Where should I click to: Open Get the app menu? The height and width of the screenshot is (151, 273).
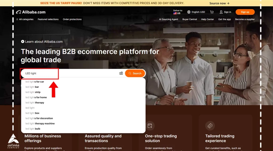click(x=224, y=19)
